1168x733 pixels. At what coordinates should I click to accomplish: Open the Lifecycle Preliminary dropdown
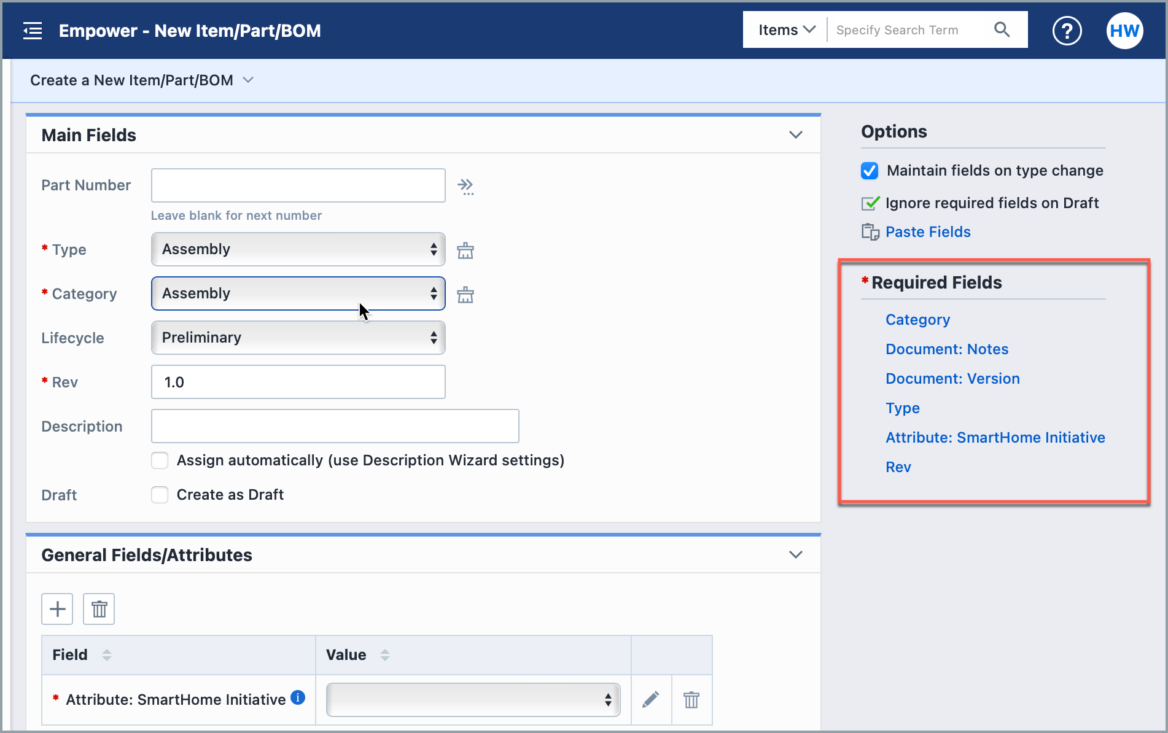(298, 337)
